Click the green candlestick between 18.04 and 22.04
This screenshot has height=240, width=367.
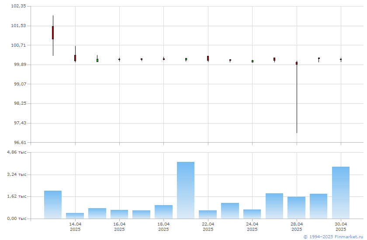(186, 59)
